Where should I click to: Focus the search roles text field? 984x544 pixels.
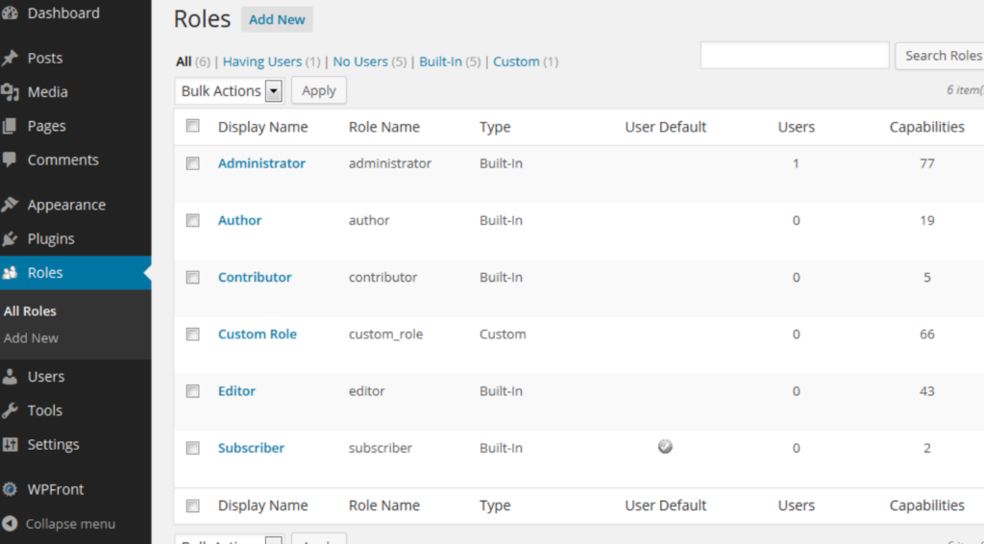pyautogui.click(x=794, y=56)
